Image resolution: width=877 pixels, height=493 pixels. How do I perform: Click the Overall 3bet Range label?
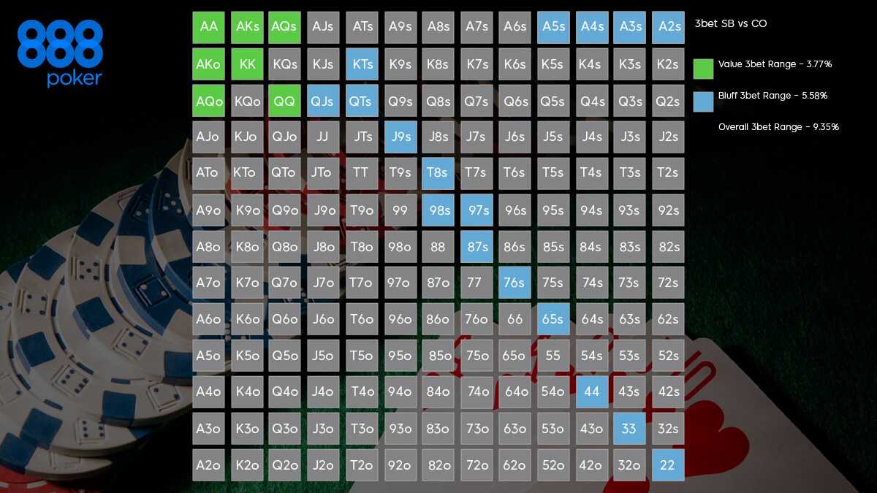click(778, 127)
